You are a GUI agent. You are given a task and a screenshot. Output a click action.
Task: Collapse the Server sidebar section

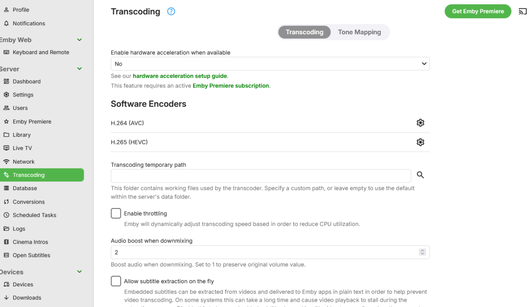[x=80, y=69]
